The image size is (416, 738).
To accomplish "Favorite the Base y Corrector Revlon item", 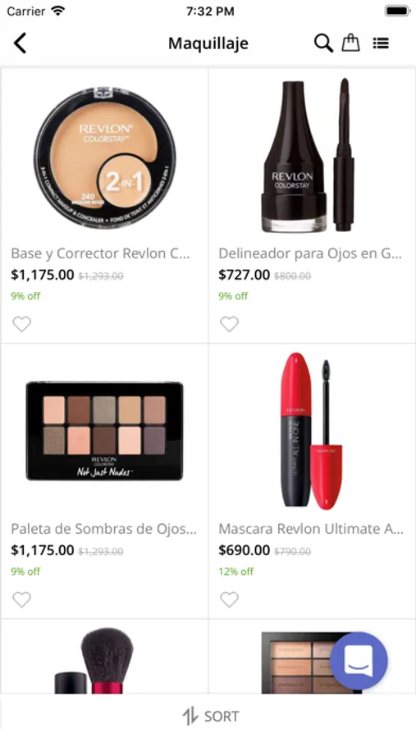I will pos(21,324).
